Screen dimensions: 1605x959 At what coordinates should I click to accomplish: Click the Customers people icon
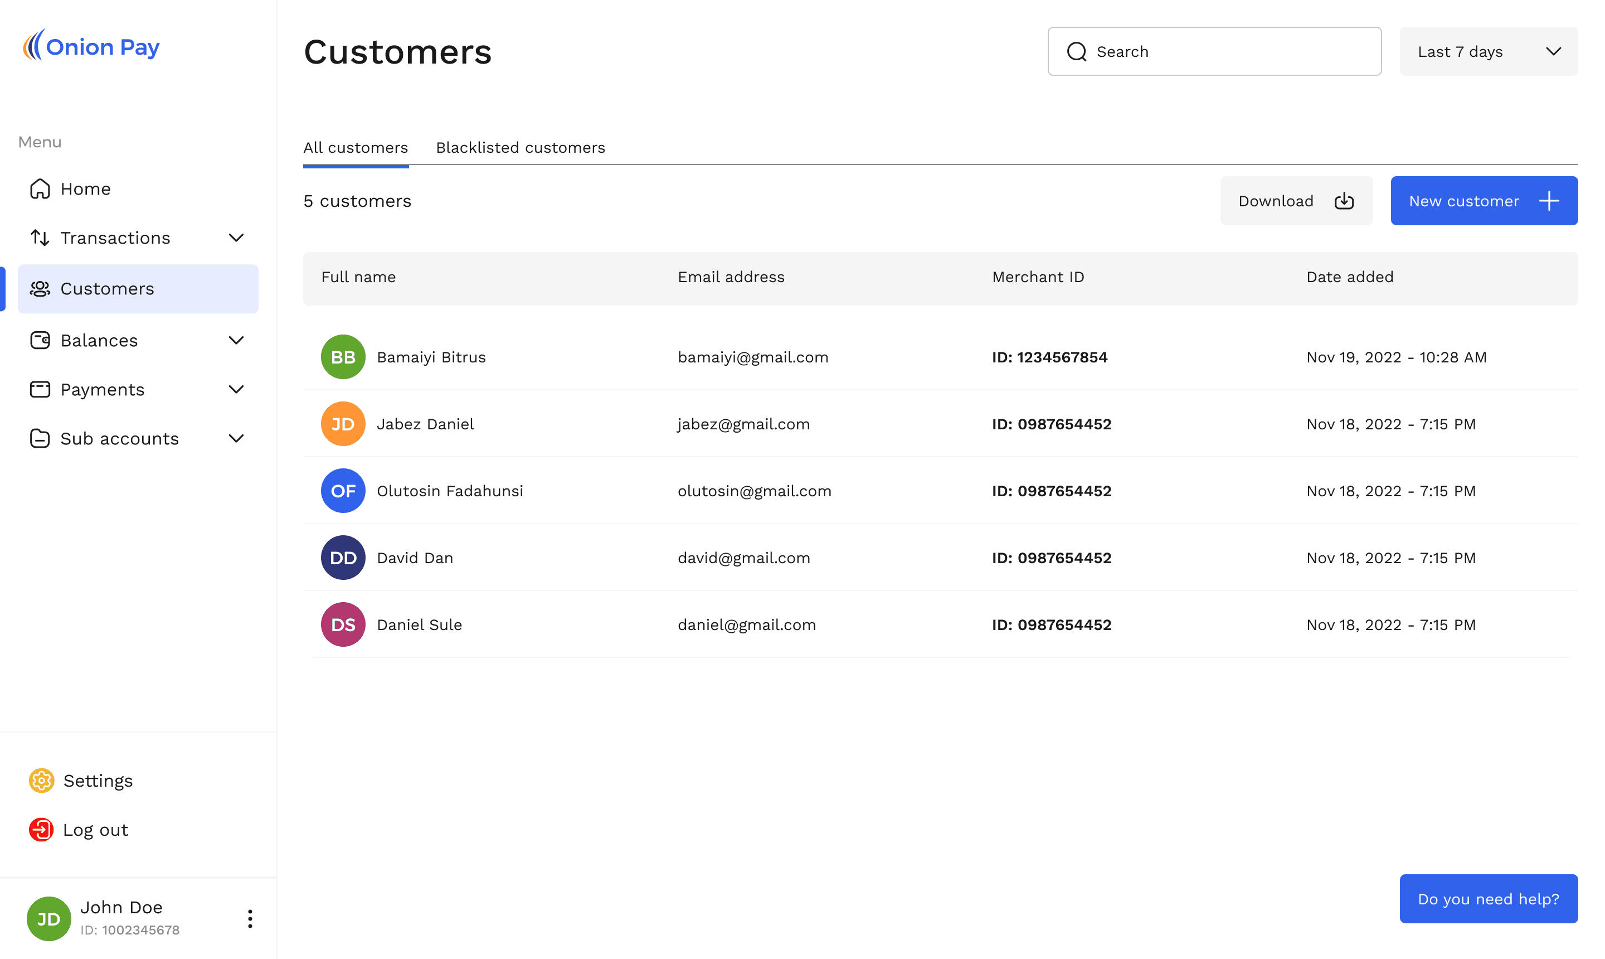point(40,289)
